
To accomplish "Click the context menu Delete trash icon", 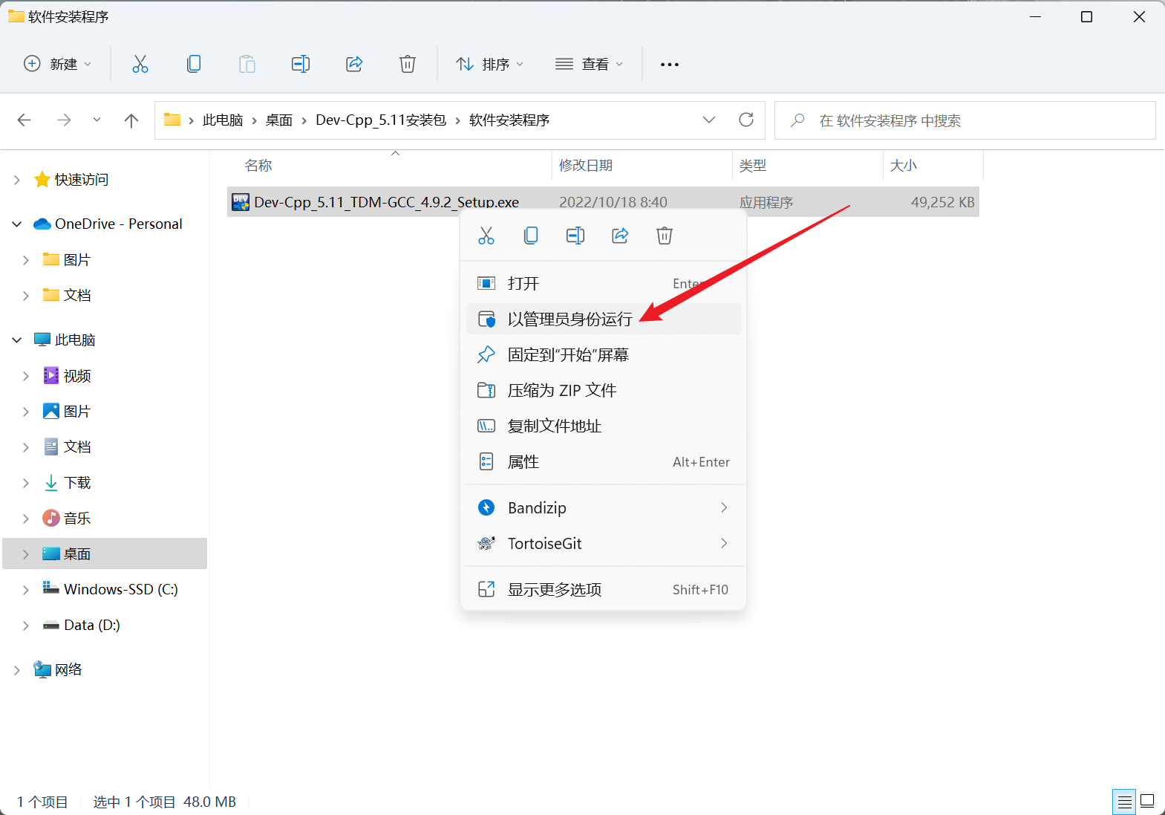I will pos(665,236).
